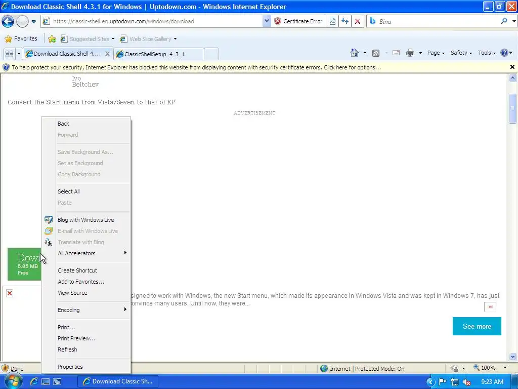The height and width of the screenshot is (389, 518).
Task: Choose View Source in context menu
Action: [86, 293]
